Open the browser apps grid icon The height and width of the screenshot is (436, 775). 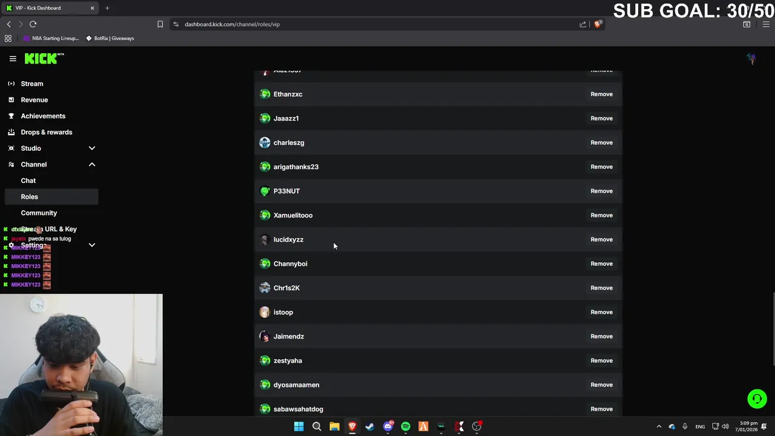click(x=8, y=38)
